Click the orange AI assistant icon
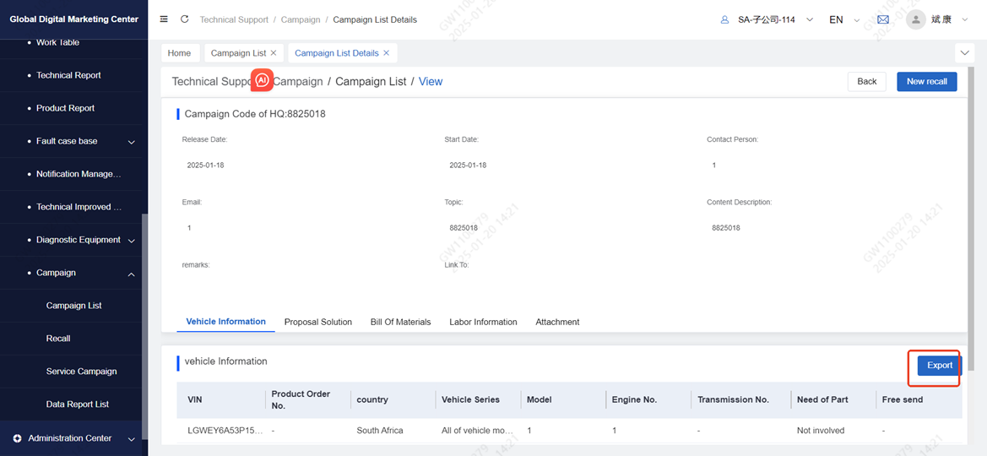This screenshot has width=987, height=456. (262, 80)
